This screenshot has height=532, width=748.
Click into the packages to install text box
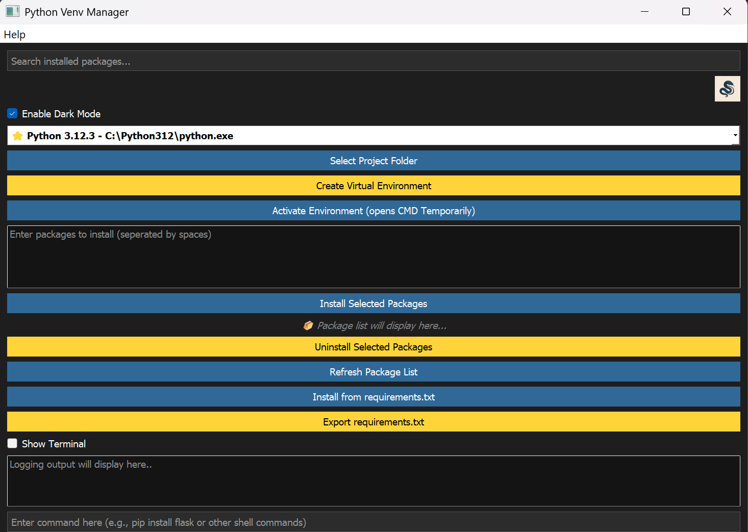pyautogui.click(x=373, y=257)
